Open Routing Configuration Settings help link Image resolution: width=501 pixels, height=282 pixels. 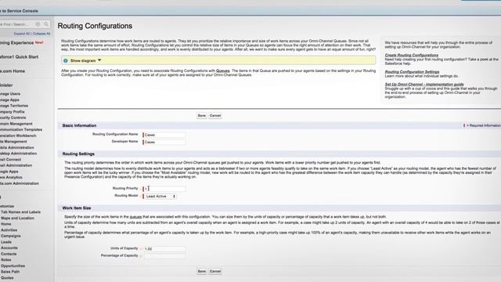tap(412, 71)
